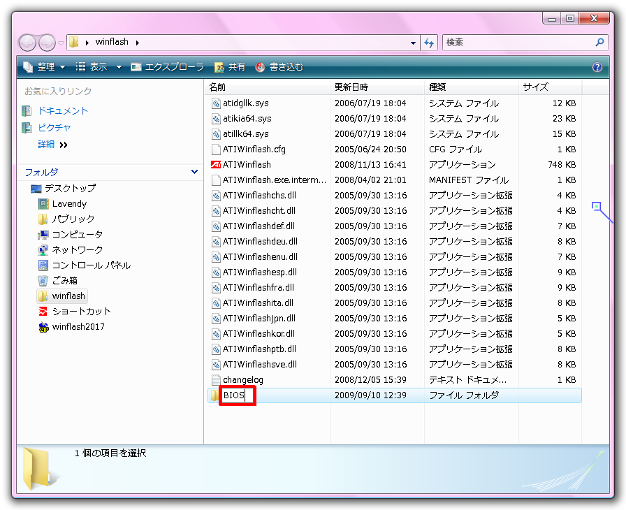The image size is (626, 510).
Task: Click the BIOS folder name edit box
Action: [238, 395]
